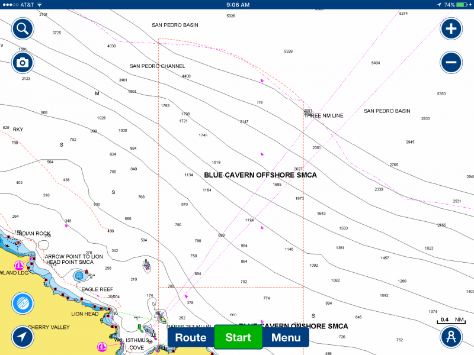Toggle the SonarChart overlay
The image size is (474, 355).
pos(22,304)
